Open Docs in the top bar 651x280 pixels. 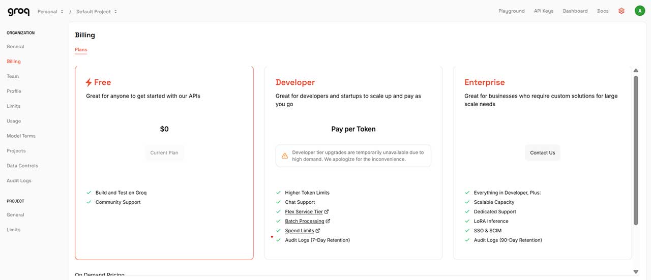603,11
